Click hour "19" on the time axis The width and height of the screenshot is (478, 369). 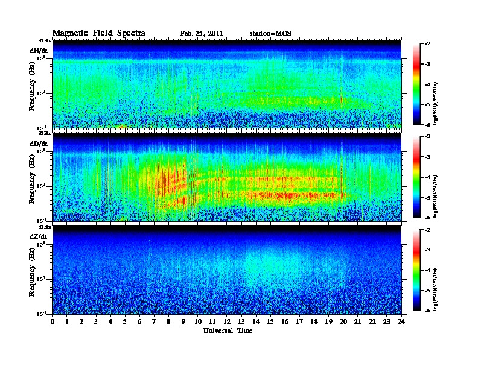coord(328,321)
